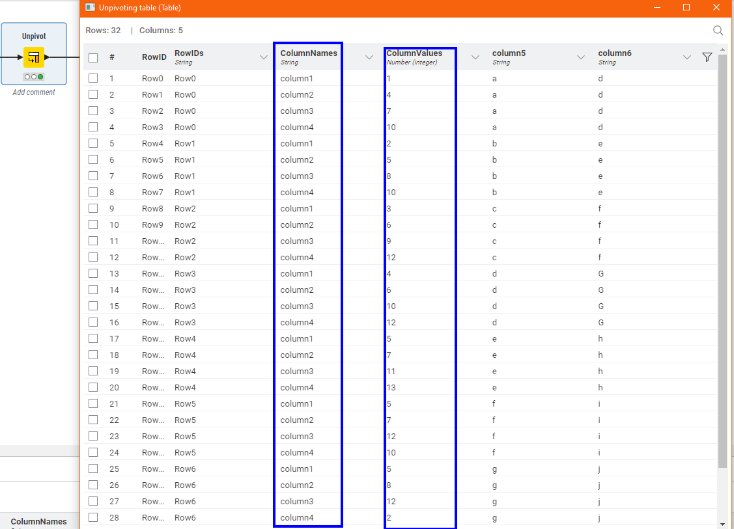Click the scrollbar down arrow
734x529 pixels.
(722, 524)
